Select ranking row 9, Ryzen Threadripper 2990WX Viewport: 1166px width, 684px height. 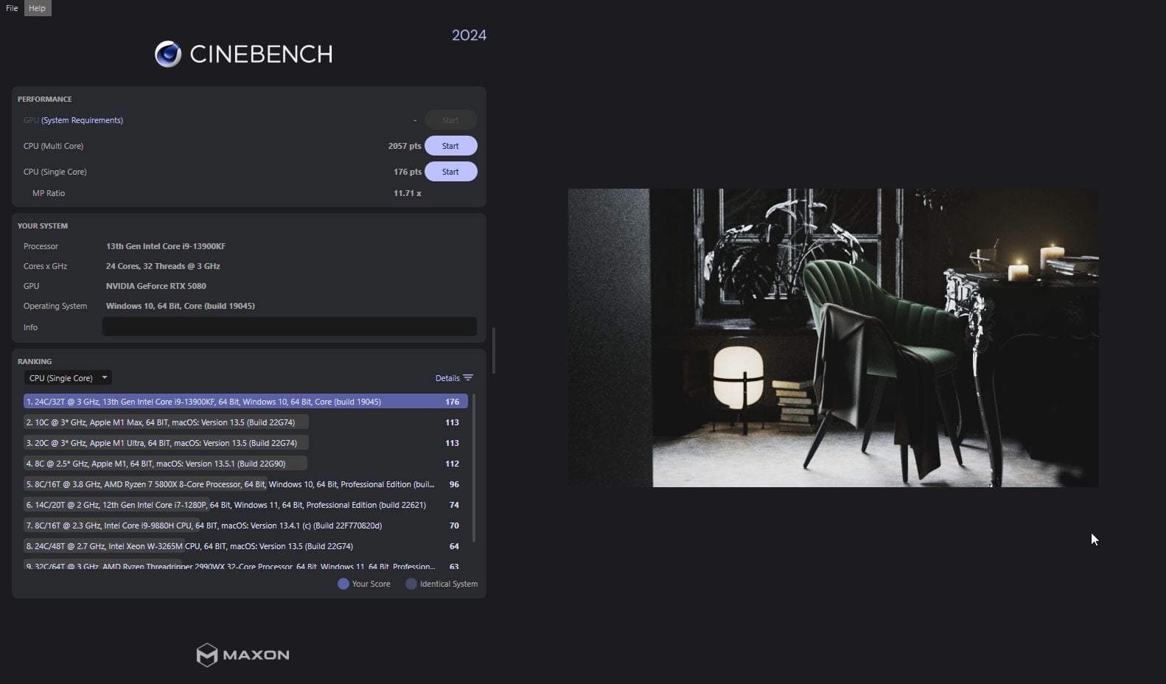245,565
